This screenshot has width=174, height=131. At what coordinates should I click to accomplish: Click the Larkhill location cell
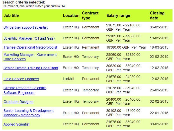pyautogui.click(x=68, y=79)
